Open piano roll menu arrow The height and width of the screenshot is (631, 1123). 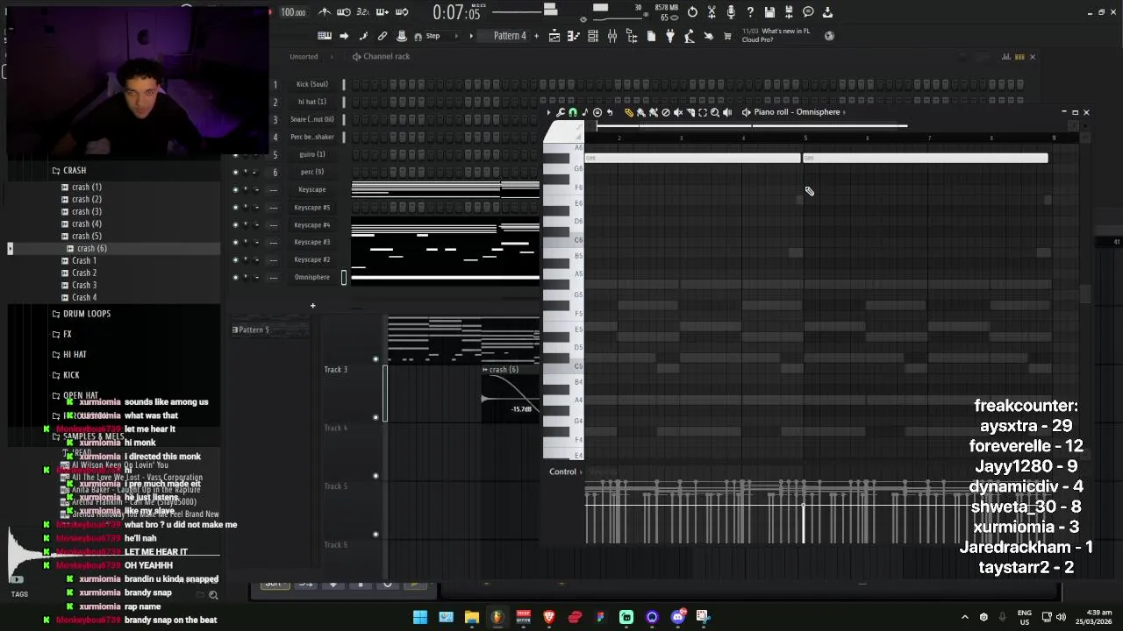[x=548, y=112]
